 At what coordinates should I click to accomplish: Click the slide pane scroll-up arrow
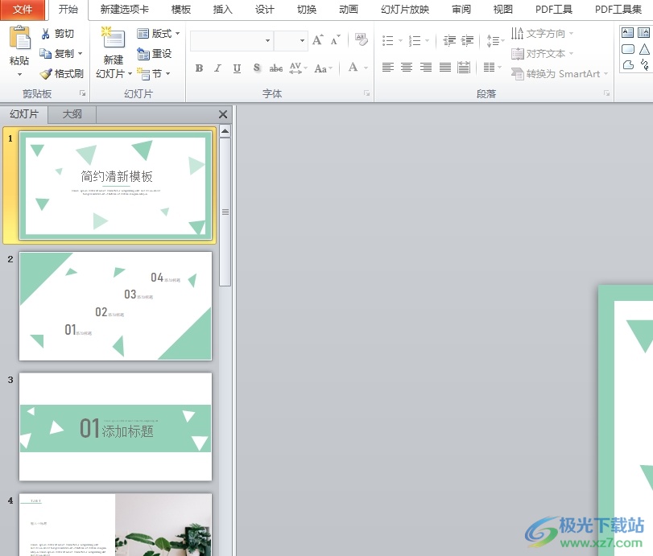click(225, 131)
